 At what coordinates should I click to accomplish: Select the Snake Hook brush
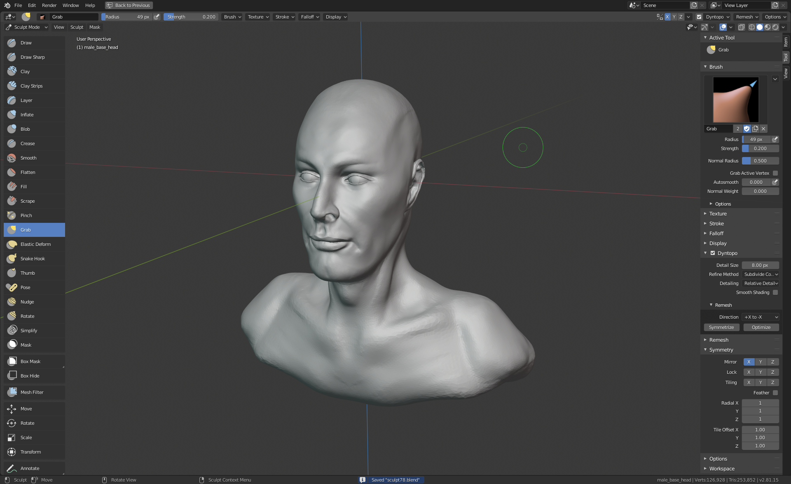point(33,259)
